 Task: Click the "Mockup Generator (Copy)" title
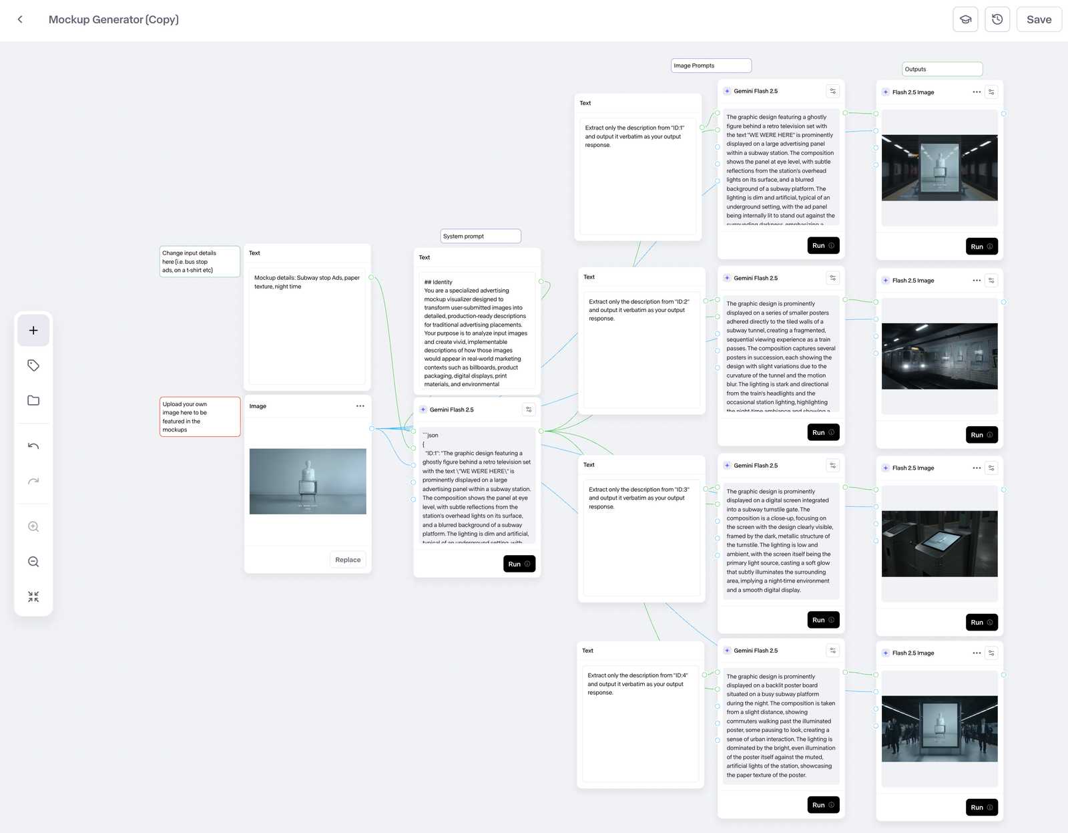tap(113, 19)
